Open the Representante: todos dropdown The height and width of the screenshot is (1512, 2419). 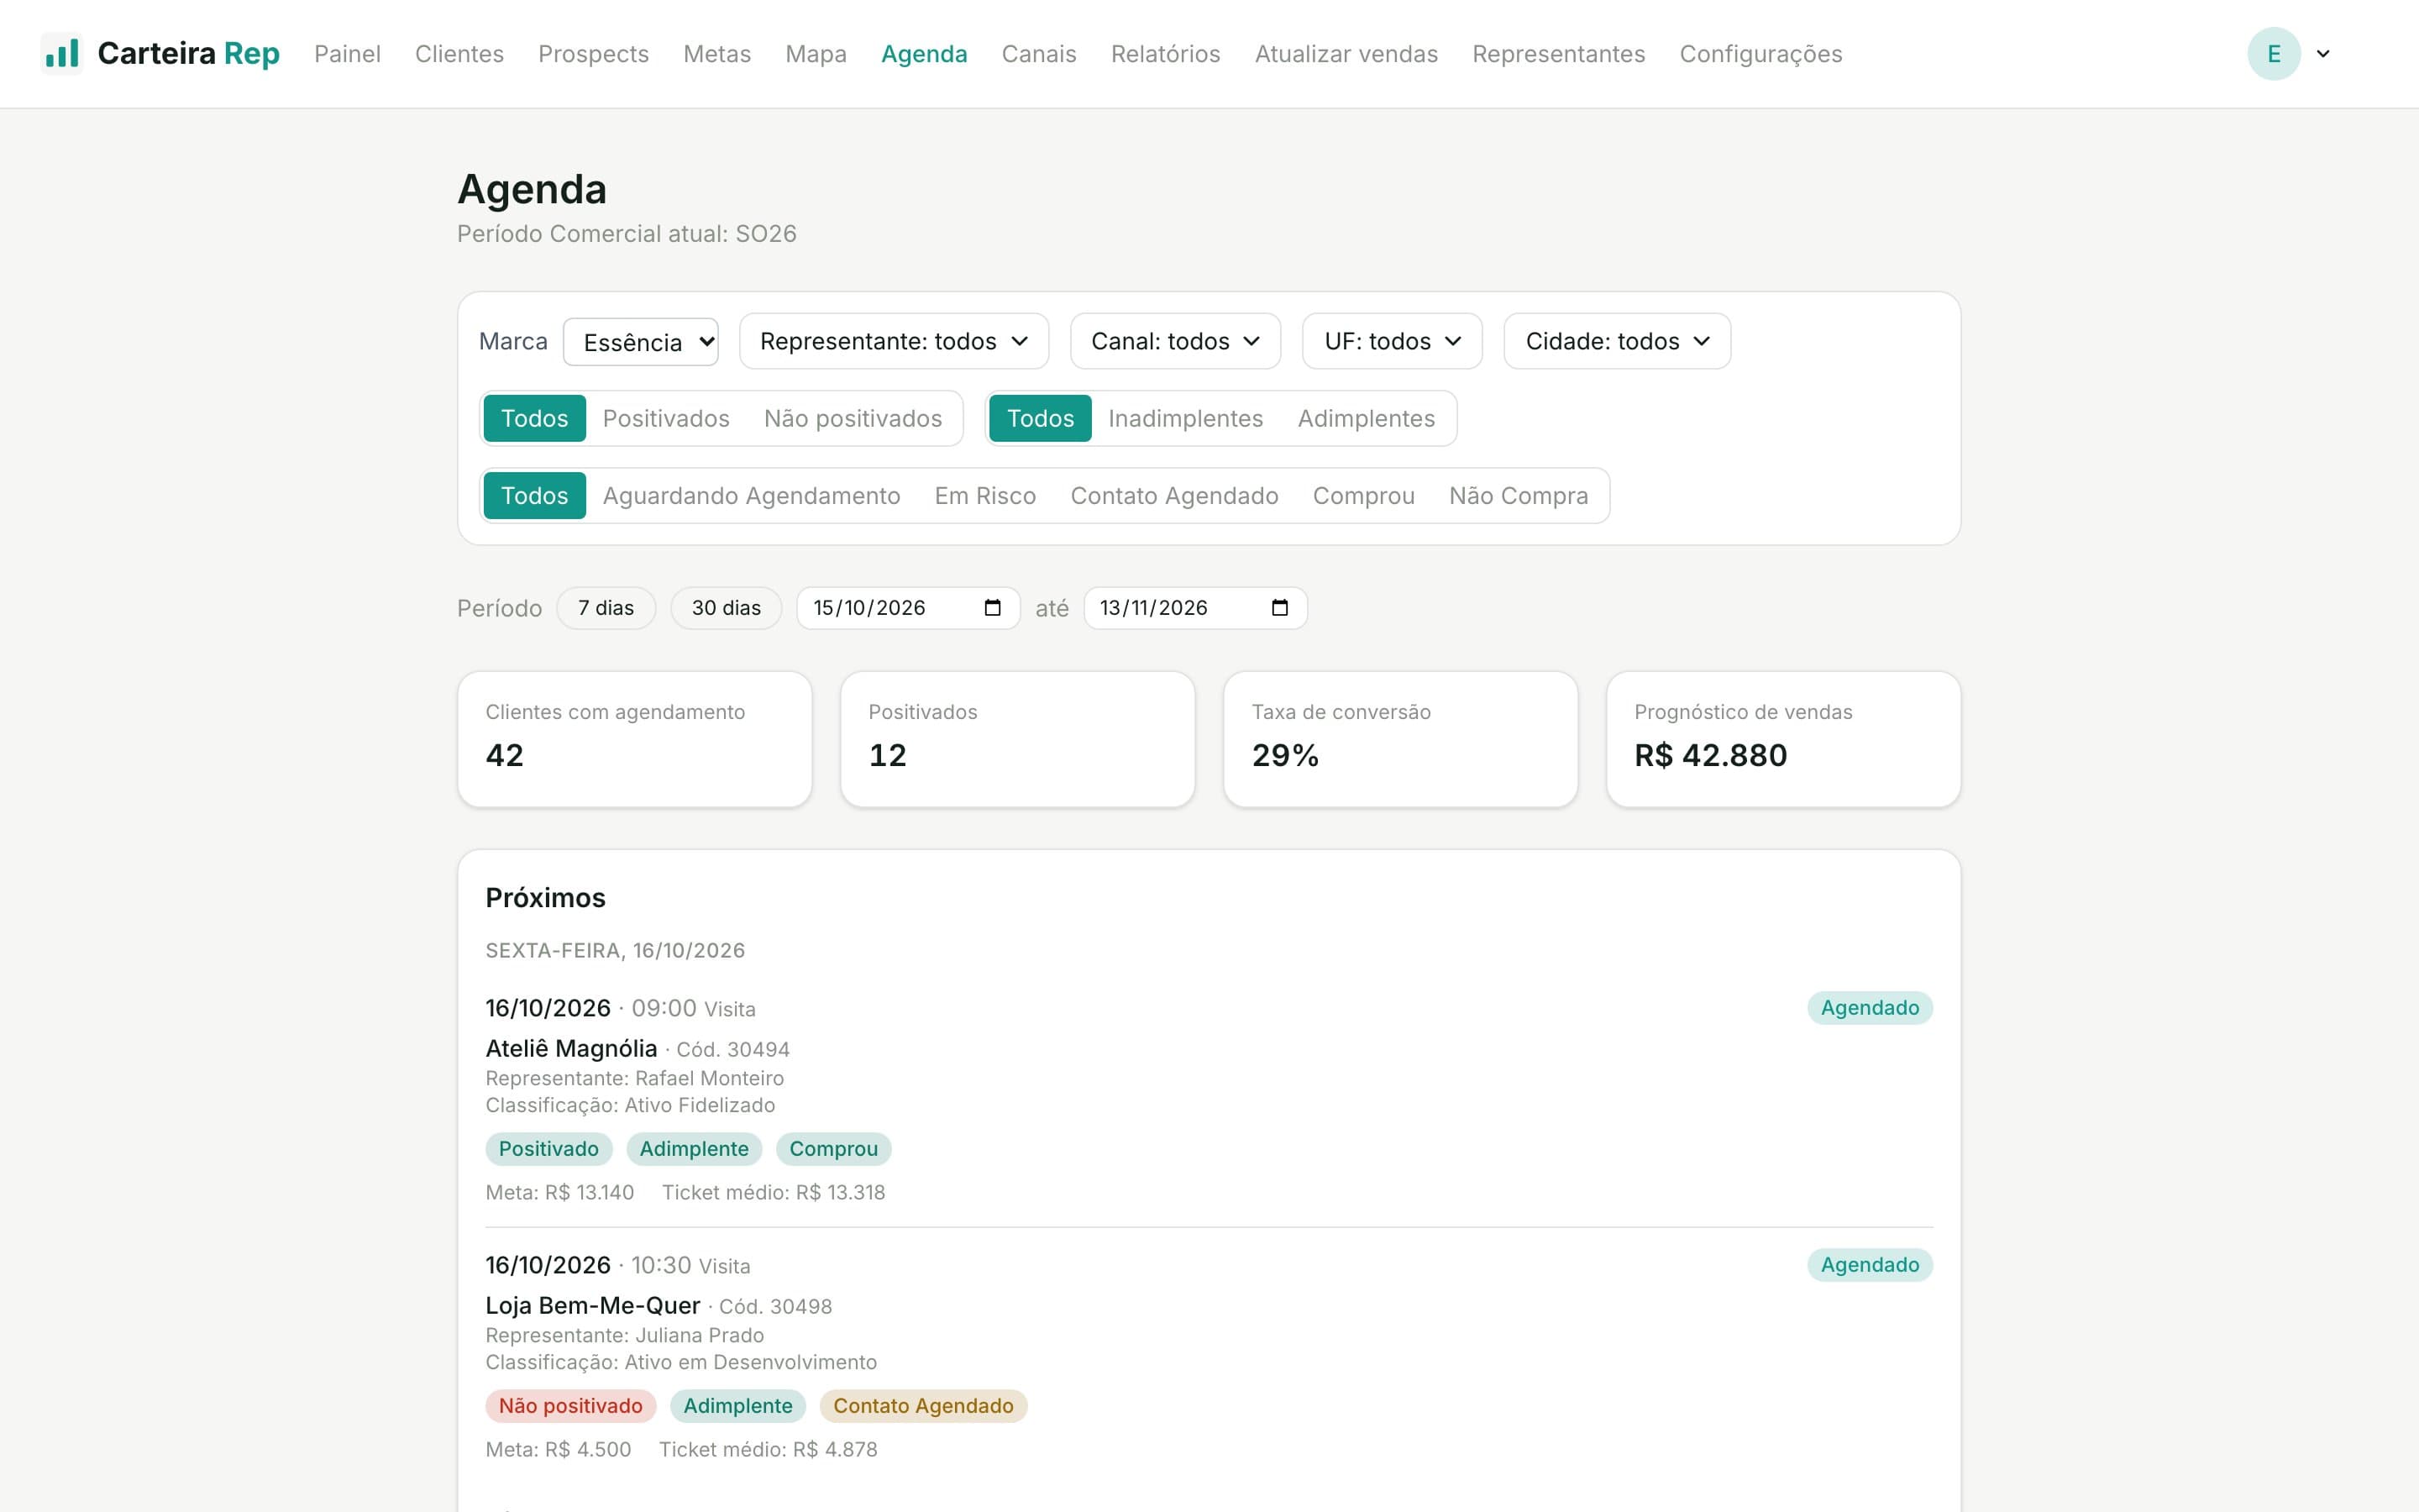coord(894,341)
